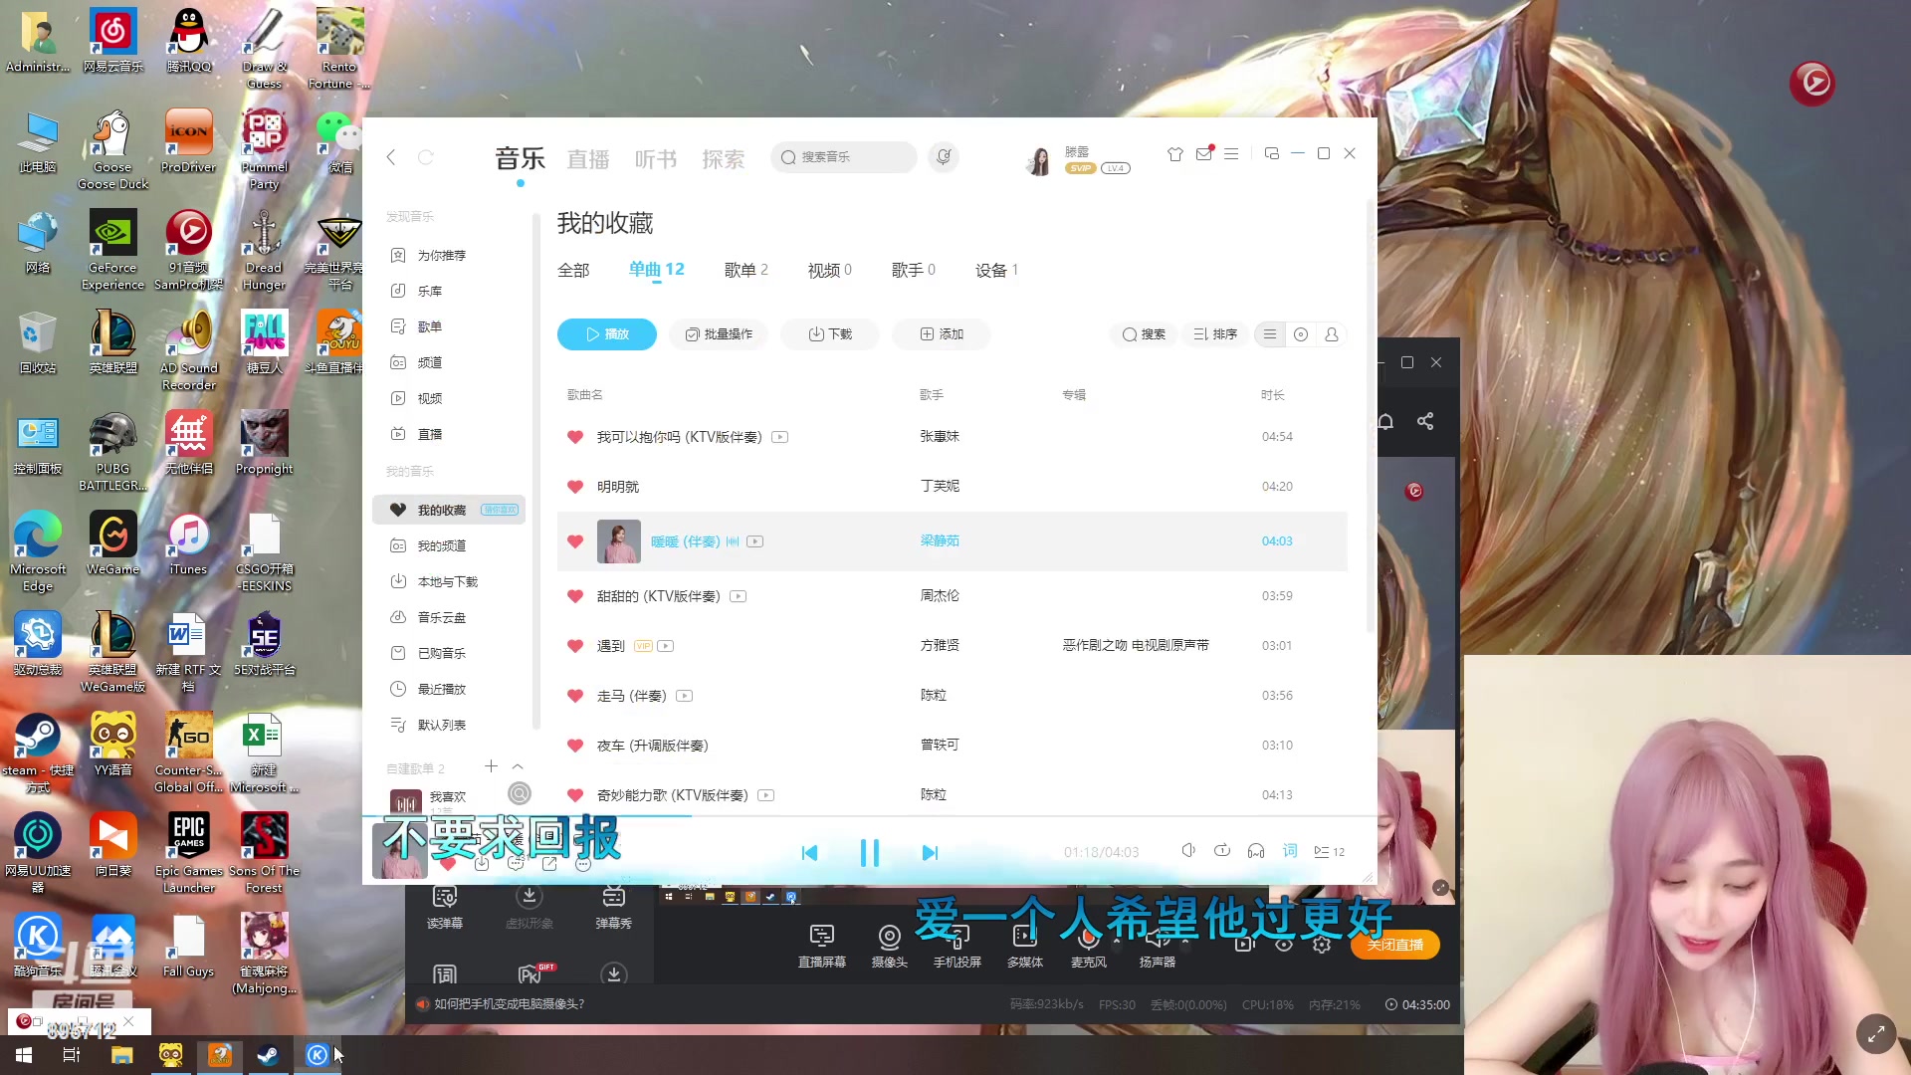Switch to the 歌单 tab in favorites
Image resolution: width=1911 pixels, height=1075 pixels.
741,269
